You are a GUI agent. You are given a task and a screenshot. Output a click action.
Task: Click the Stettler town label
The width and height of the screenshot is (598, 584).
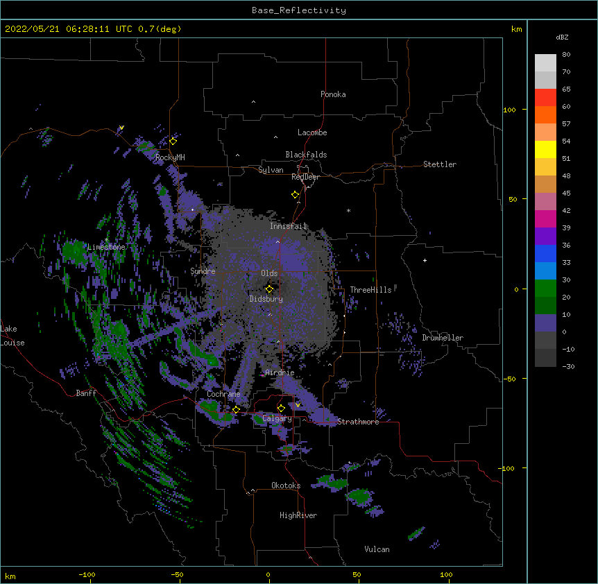pos(440,164)
